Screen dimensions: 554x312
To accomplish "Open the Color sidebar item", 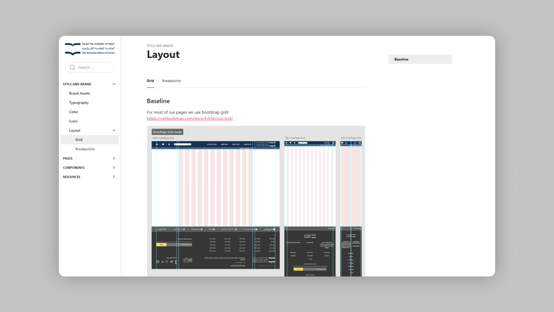I will pyautogui.click(x=74, y=112).
